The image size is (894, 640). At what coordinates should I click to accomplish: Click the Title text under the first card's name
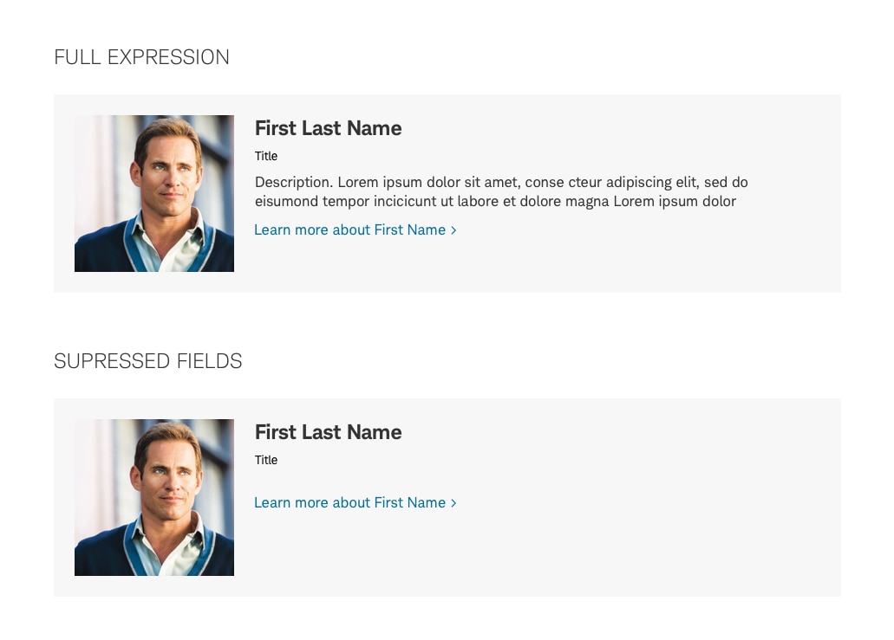[x=265, y=156]
